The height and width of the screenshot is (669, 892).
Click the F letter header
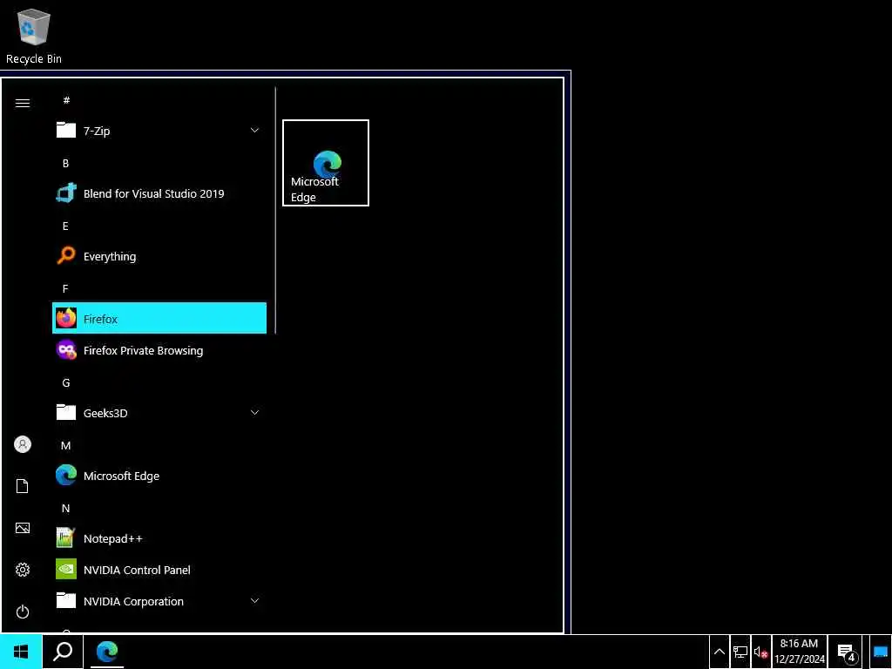click(x=65, y=289)
